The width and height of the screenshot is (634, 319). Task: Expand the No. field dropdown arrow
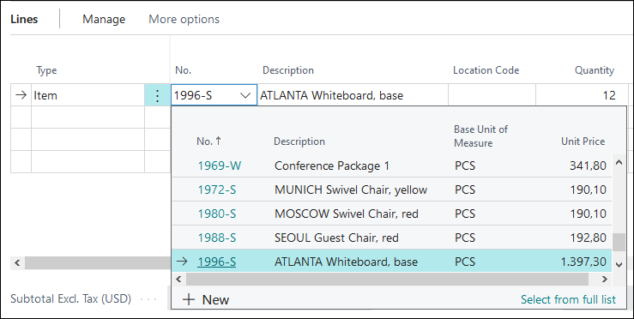[245, 95]
